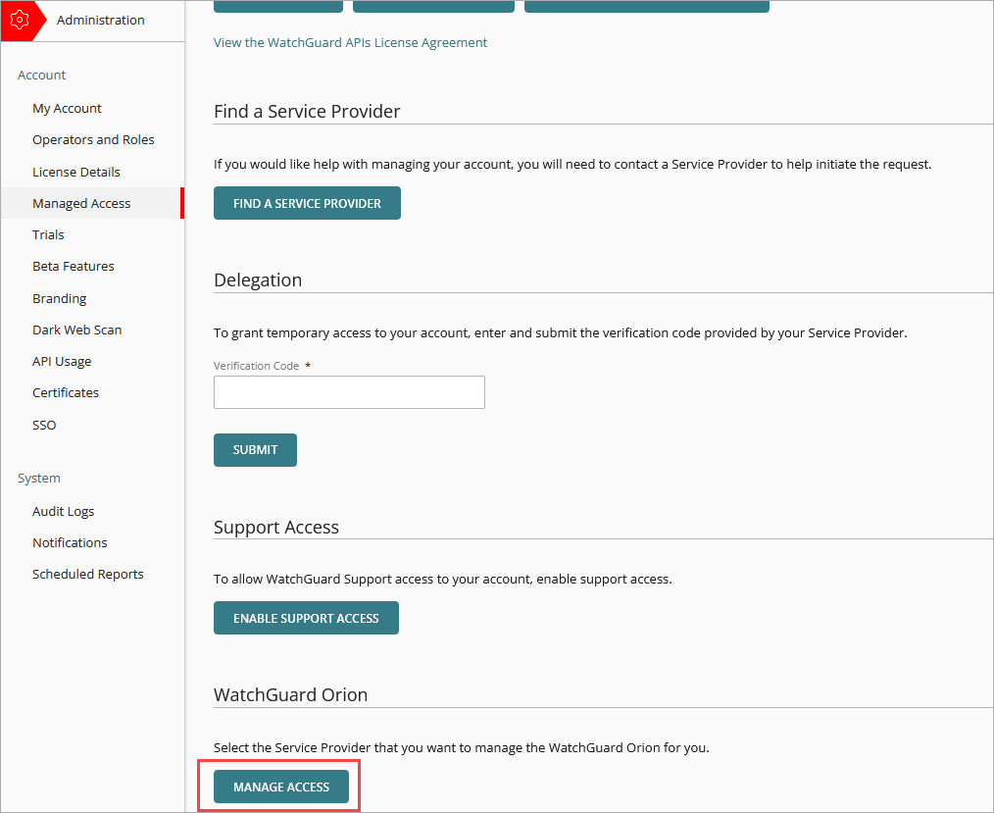Image resolution: width=994 pixels, height=813 pixels.
Task: Open Scheduled Reports under System
Action: point(87,574)
